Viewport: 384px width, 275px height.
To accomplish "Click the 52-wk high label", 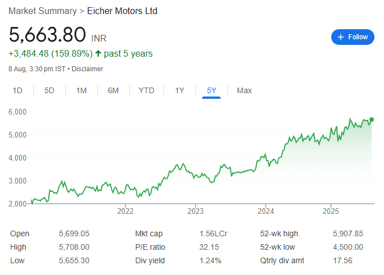I will [x=279, y=233].
